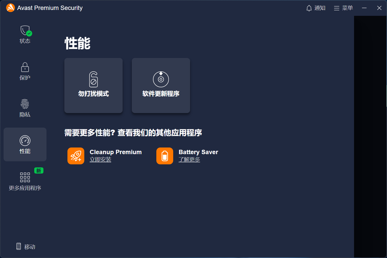Viewport: 387px width, 258px height.
Task: Click the Avast logo in the title bar
Action: pos(10,8)
